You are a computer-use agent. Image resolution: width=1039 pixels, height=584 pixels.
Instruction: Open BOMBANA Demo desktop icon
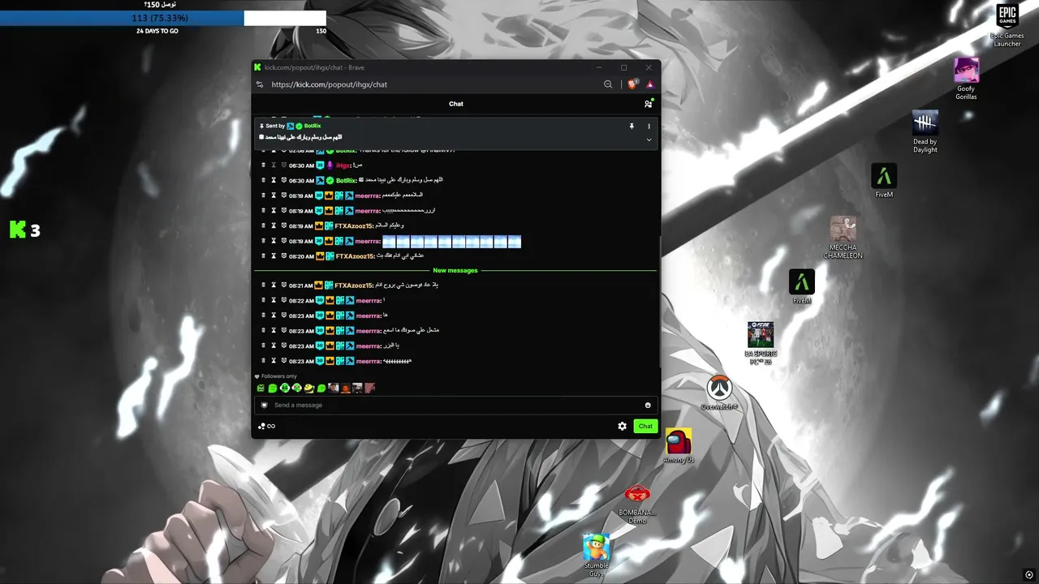tap(637, 504)
